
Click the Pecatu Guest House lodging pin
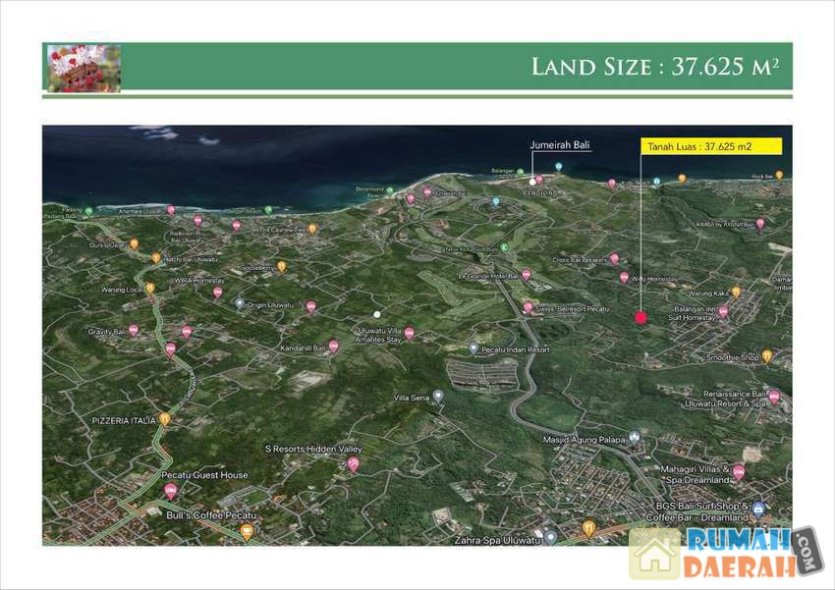coord(171,490)
